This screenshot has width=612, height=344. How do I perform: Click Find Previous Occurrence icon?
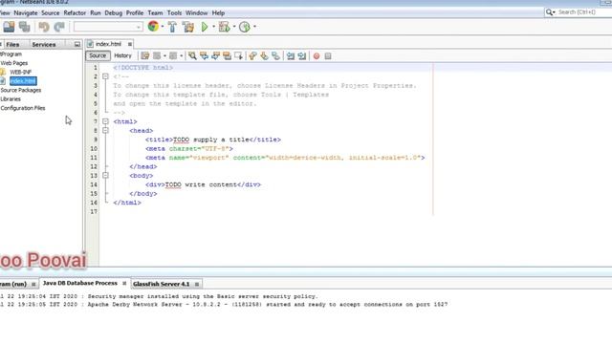point(204,55)
